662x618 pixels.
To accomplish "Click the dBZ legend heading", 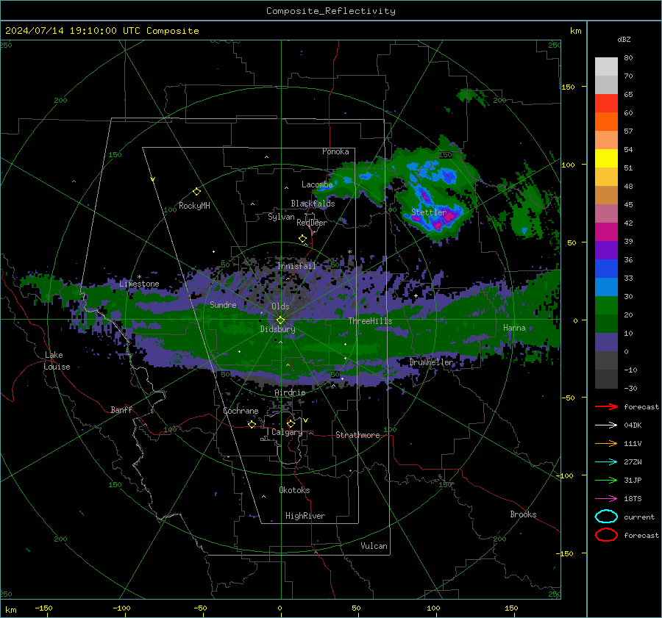I will click(x=624, y=39).
